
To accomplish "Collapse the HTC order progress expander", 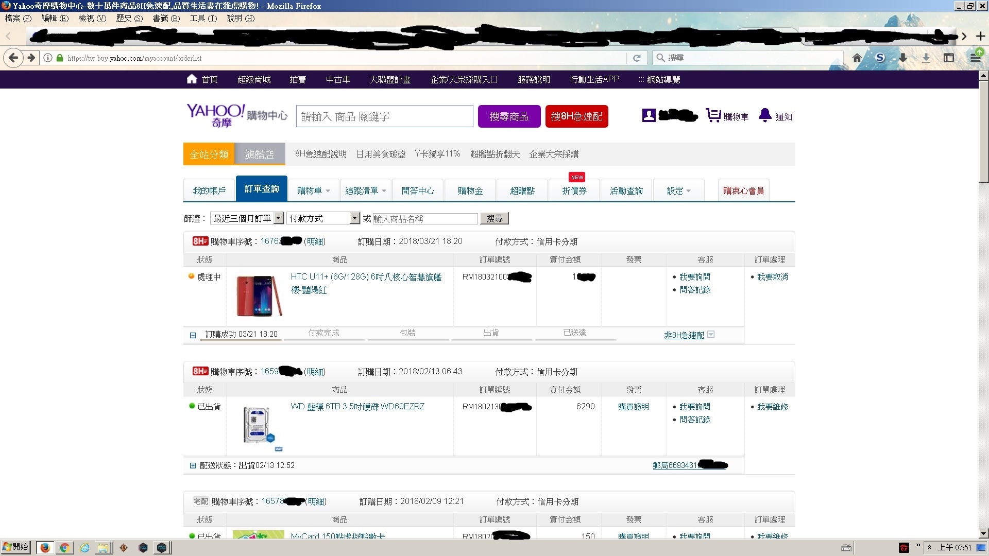I will pyautogui.click(x=193, y=335).
